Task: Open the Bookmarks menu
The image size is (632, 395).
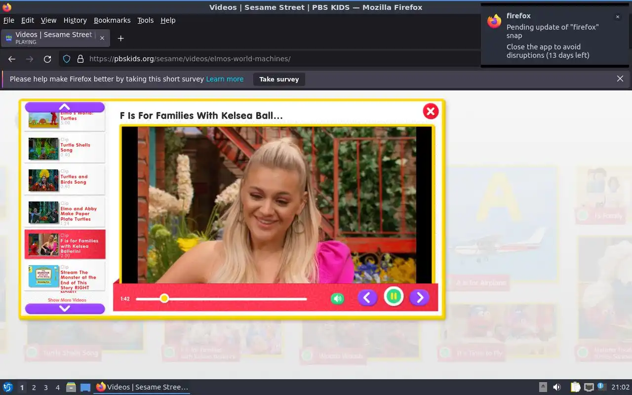Action: [112, 20]
